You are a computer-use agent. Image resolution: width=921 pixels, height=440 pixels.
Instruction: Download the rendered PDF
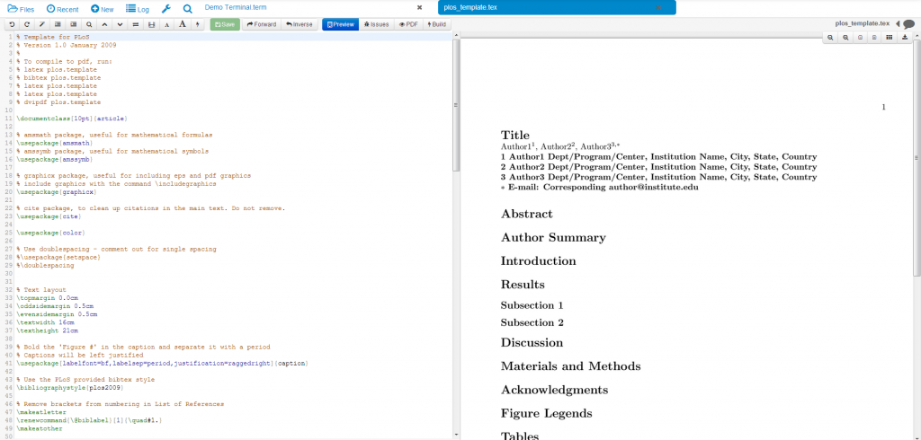click(905, 37)
